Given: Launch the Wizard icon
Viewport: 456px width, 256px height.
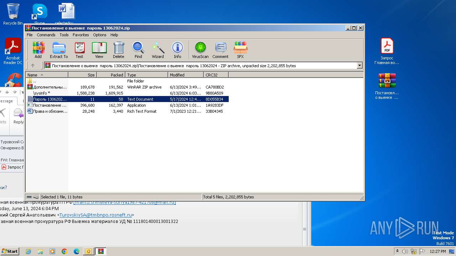Looking at the screenshot, I should (158, 50).
